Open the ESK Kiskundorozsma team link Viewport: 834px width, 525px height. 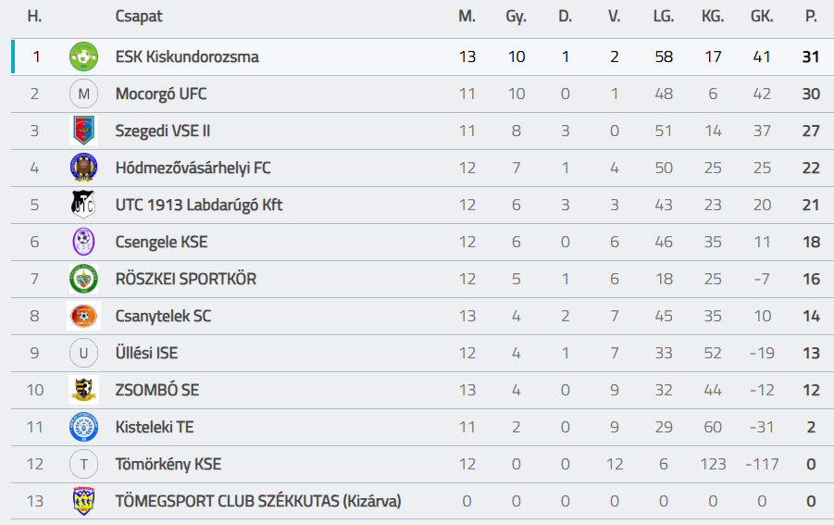[x=187, y=56]
